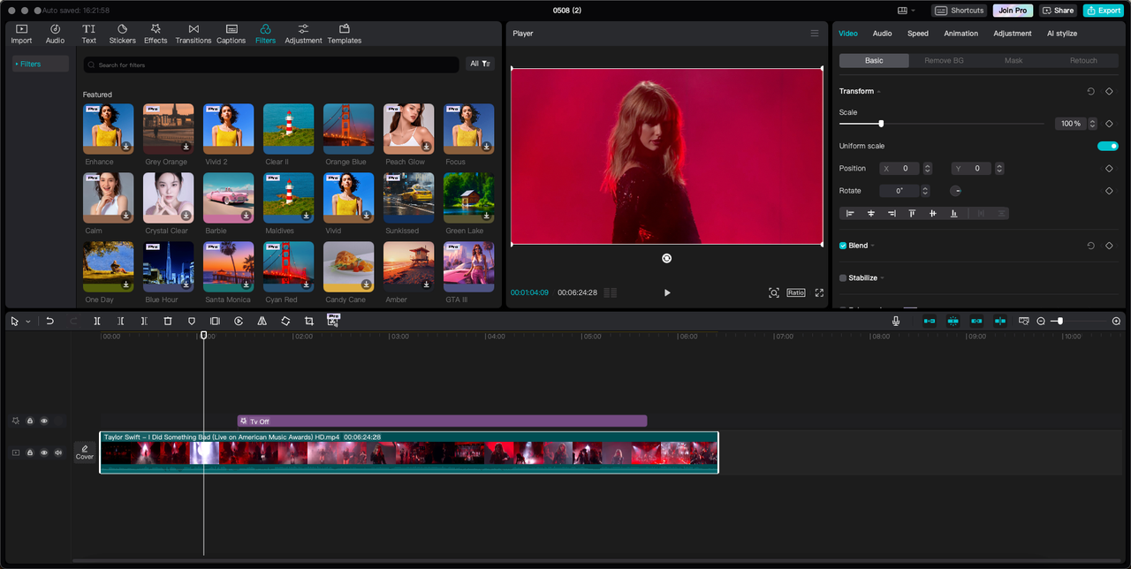The image size is (1131, 569).
Task: Enable the Stabilize checkbox
Action: (843, 277)
